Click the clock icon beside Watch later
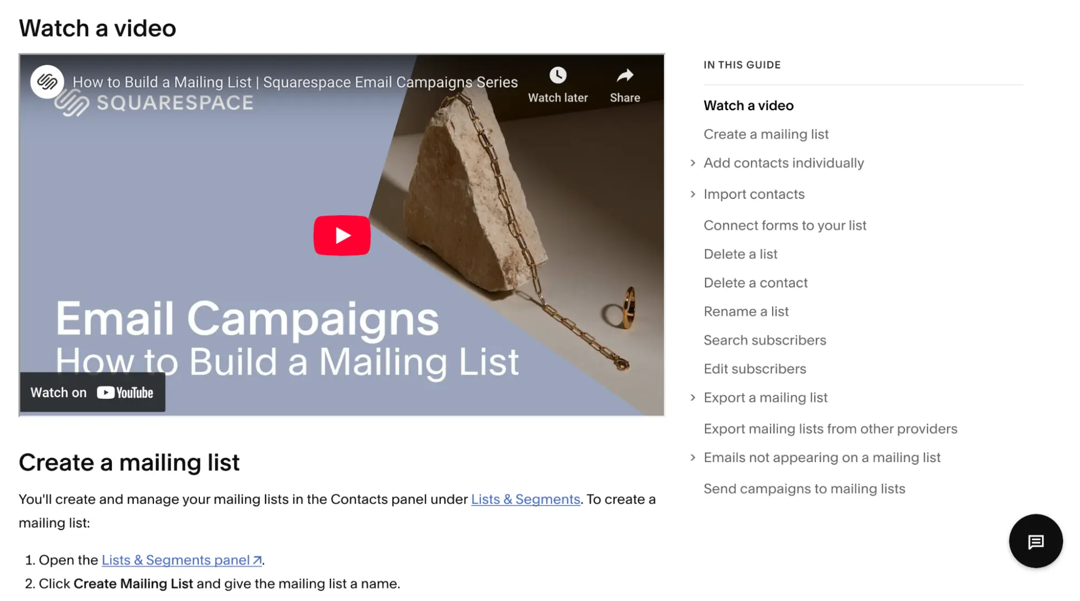Image resolution: width=1080 pixels, height=601 pixels. 559,75
